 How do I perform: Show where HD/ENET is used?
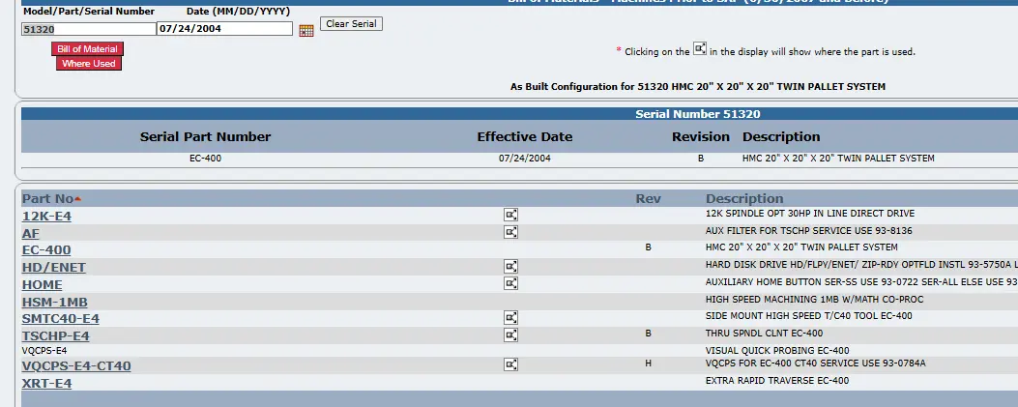click(x=511, y=266)
